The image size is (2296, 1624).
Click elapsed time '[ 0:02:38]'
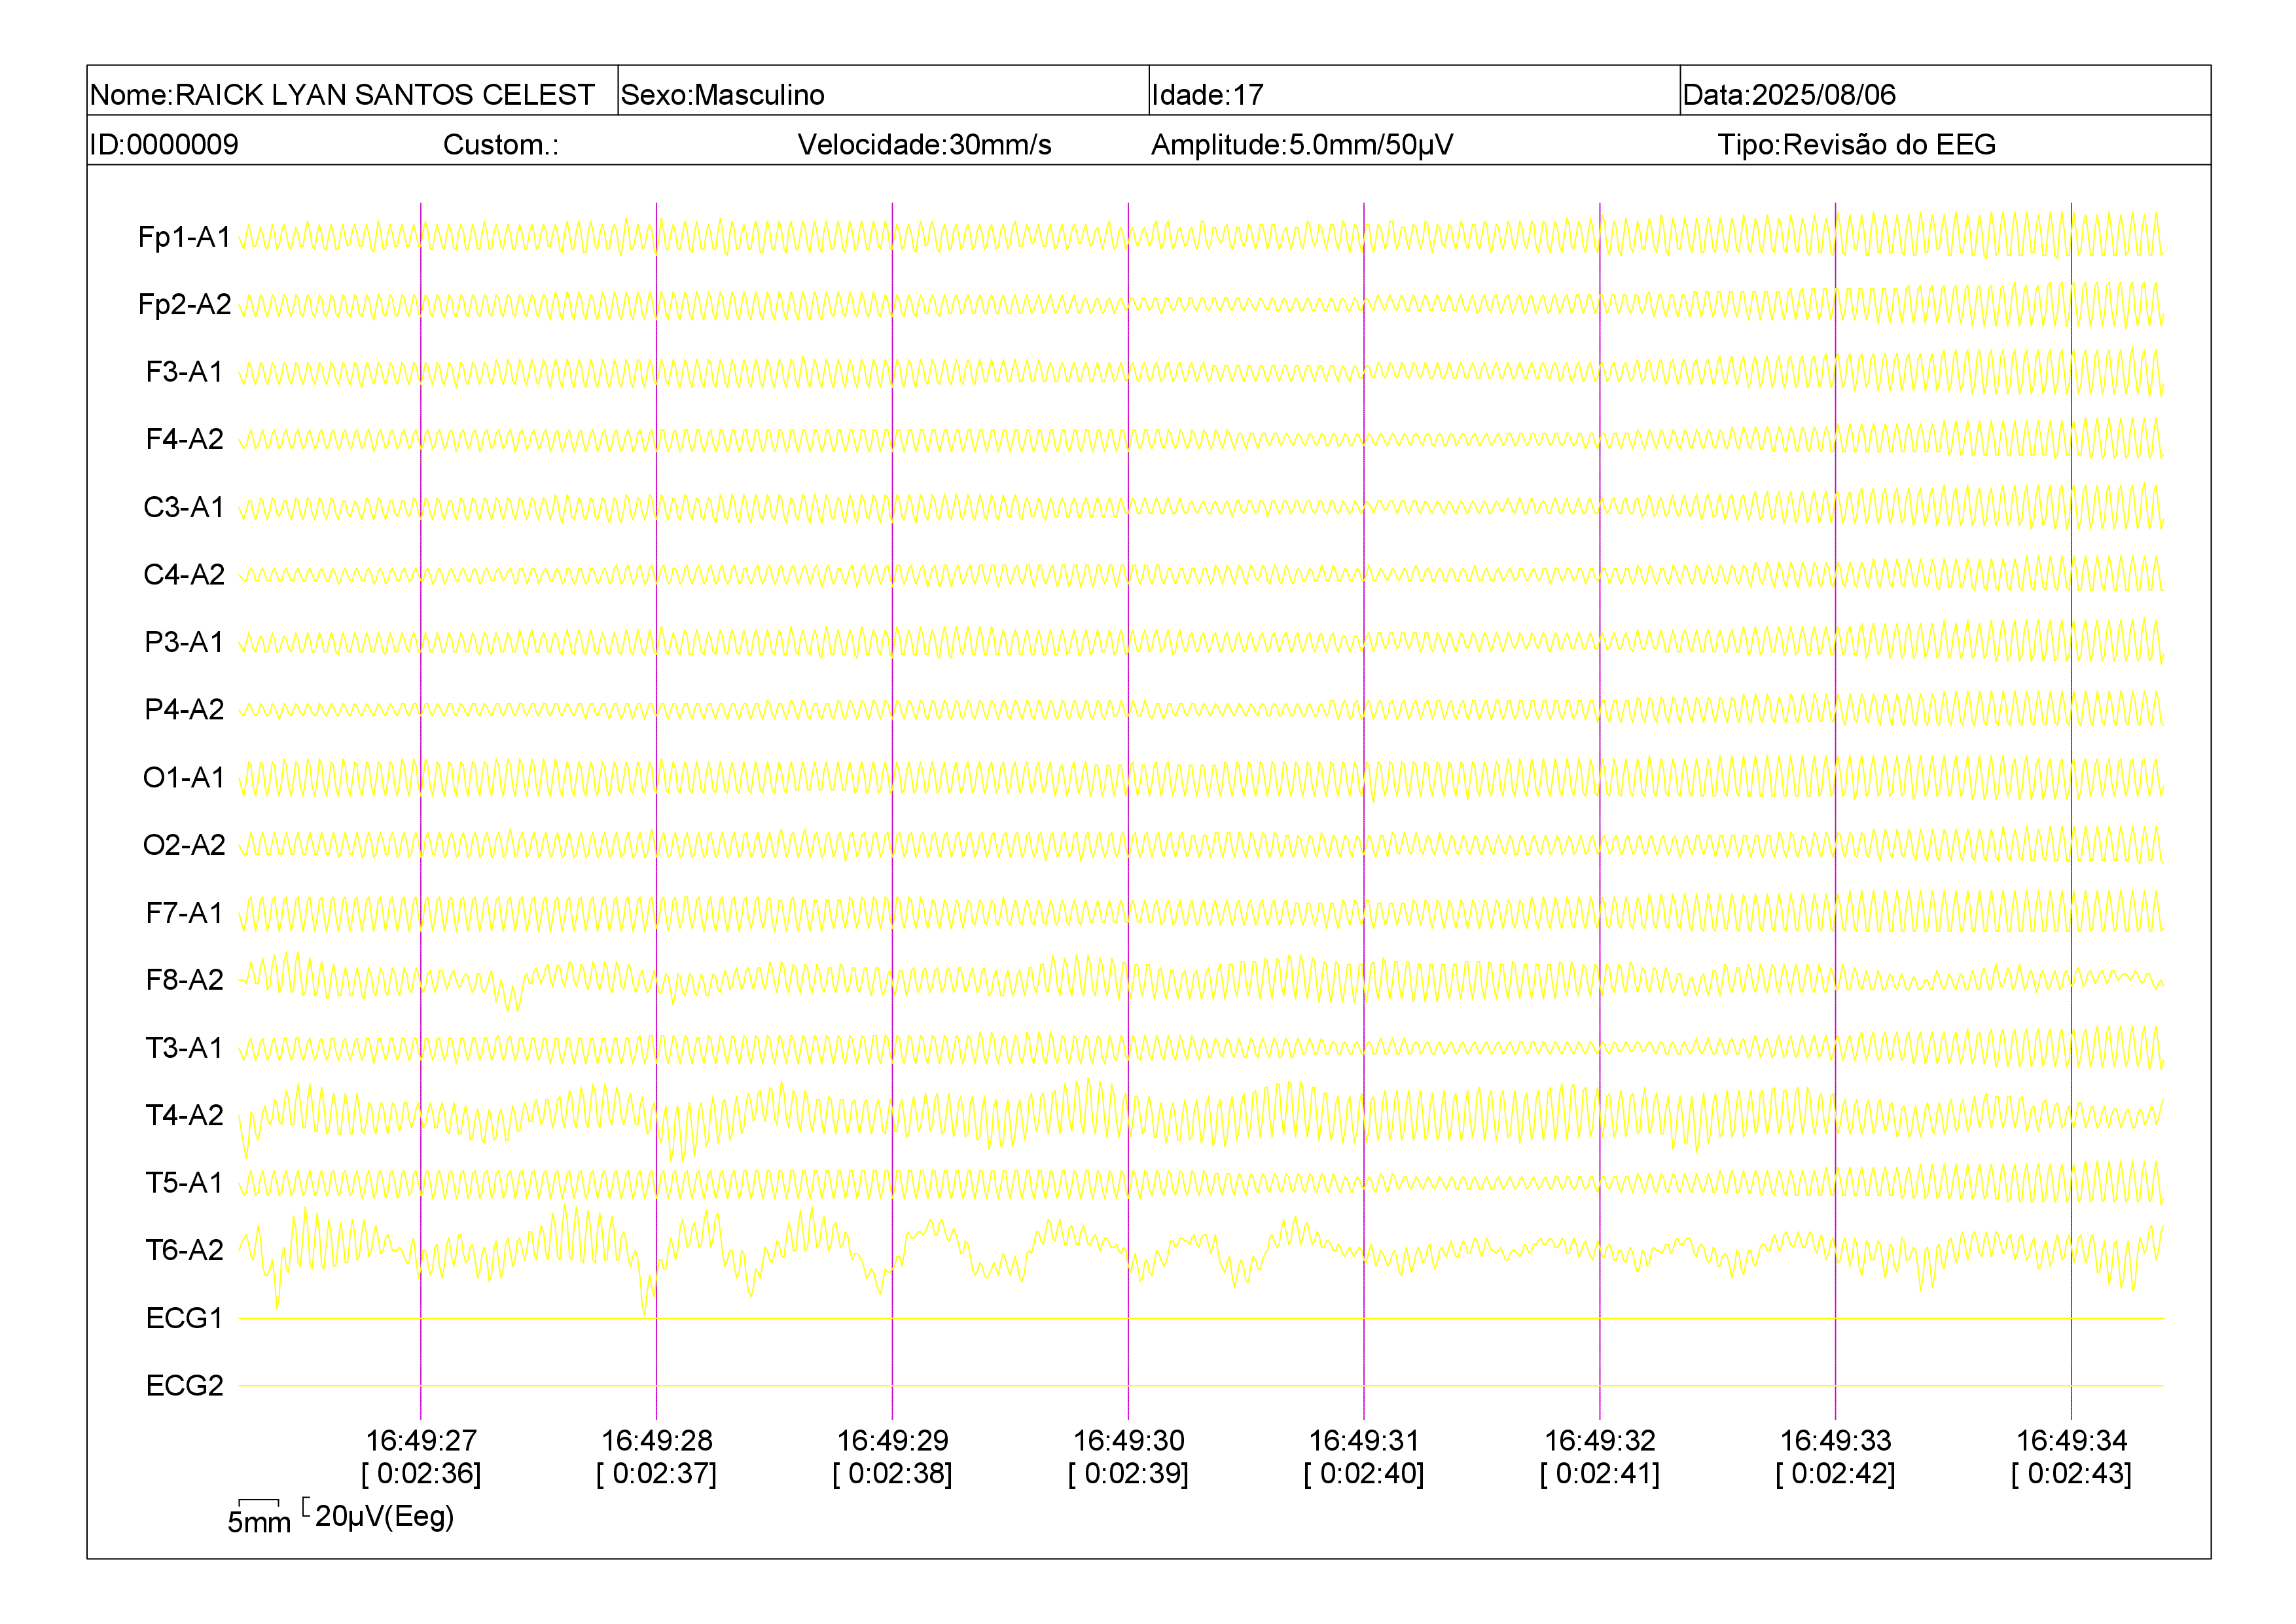[x=893, y=1473]
